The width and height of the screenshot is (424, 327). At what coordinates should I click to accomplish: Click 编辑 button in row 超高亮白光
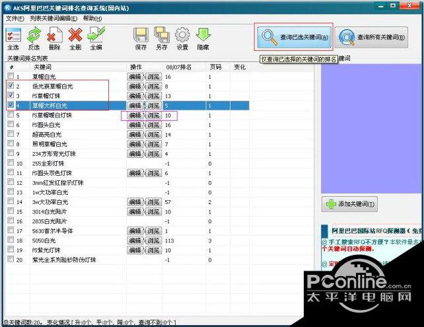135,135
